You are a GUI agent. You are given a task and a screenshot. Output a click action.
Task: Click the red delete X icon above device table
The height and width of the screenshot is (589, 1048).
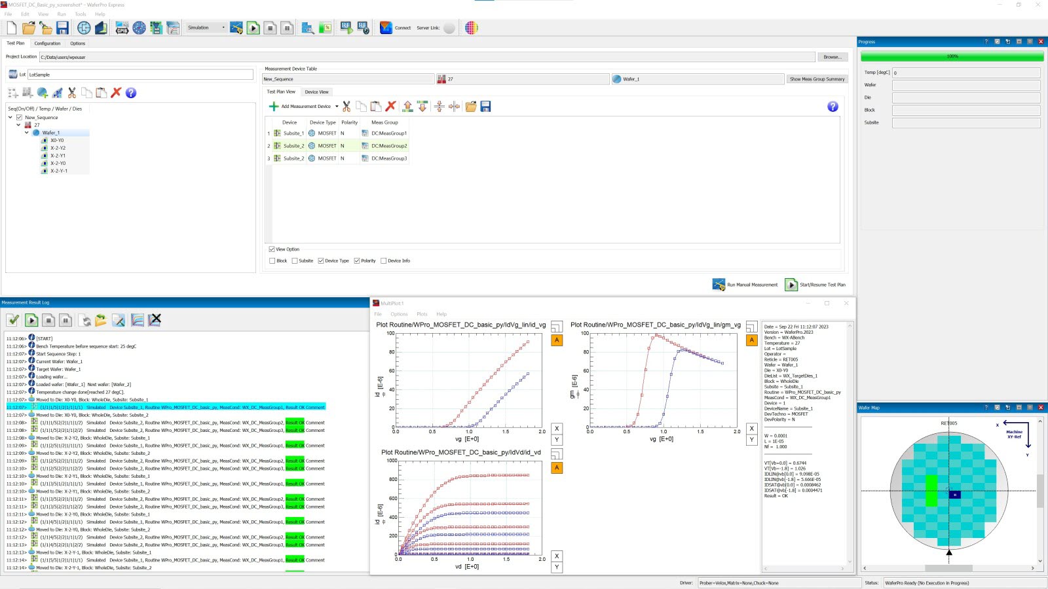click(391, 106)
